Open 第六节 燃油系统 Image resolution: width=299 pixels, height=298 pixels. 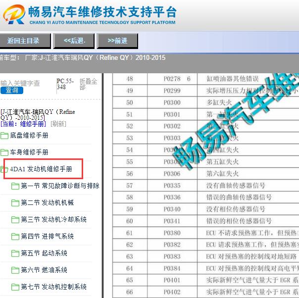(44, 270)
